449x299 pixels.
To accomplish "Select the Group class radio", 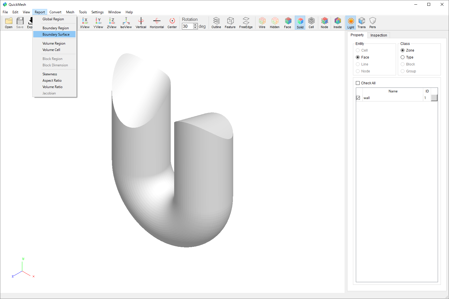I will 403,71.
